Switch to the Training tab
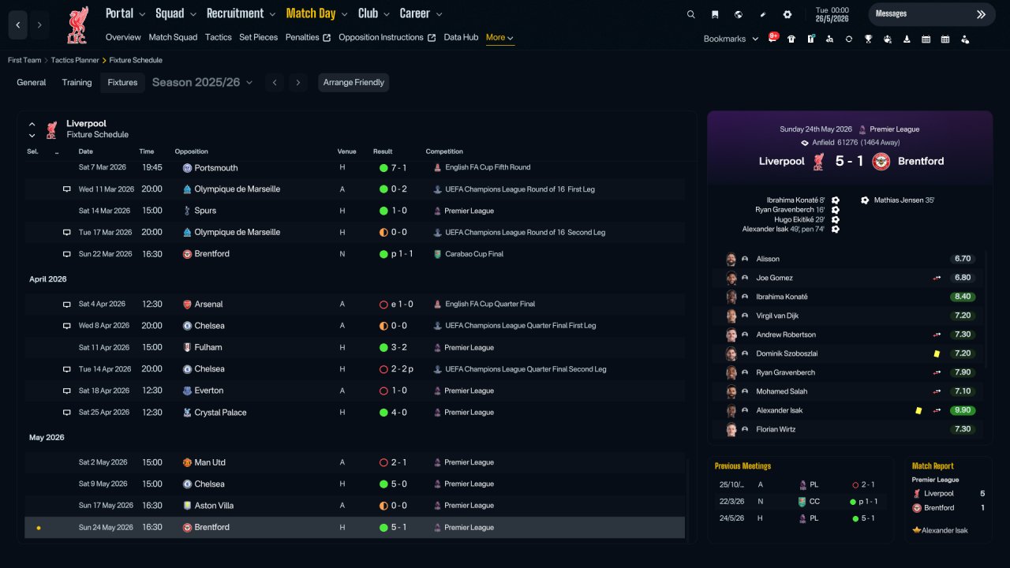Viewport: 1010px width, 568px height. point(77,82)
